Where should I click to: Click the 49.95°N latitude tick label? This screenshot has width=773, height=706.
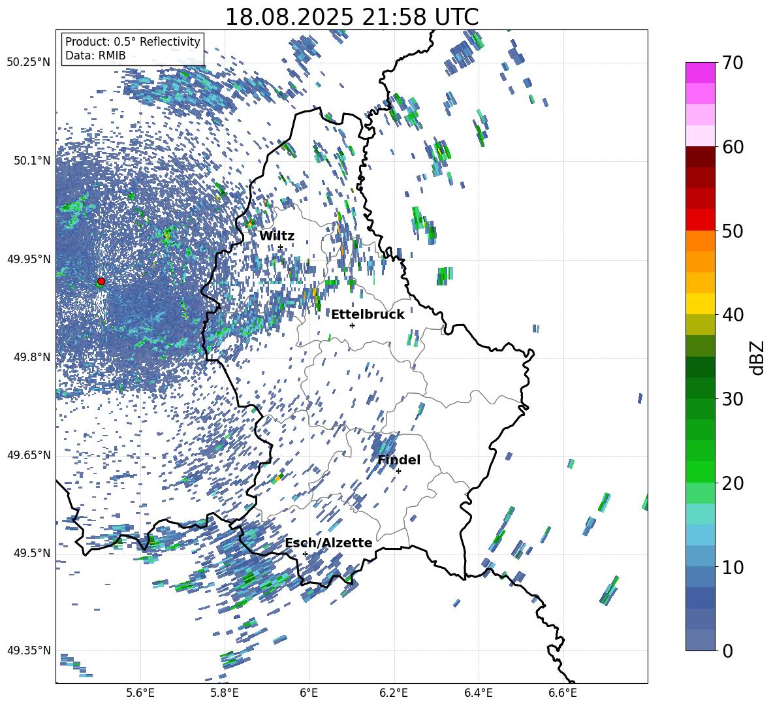click(29, 259)
